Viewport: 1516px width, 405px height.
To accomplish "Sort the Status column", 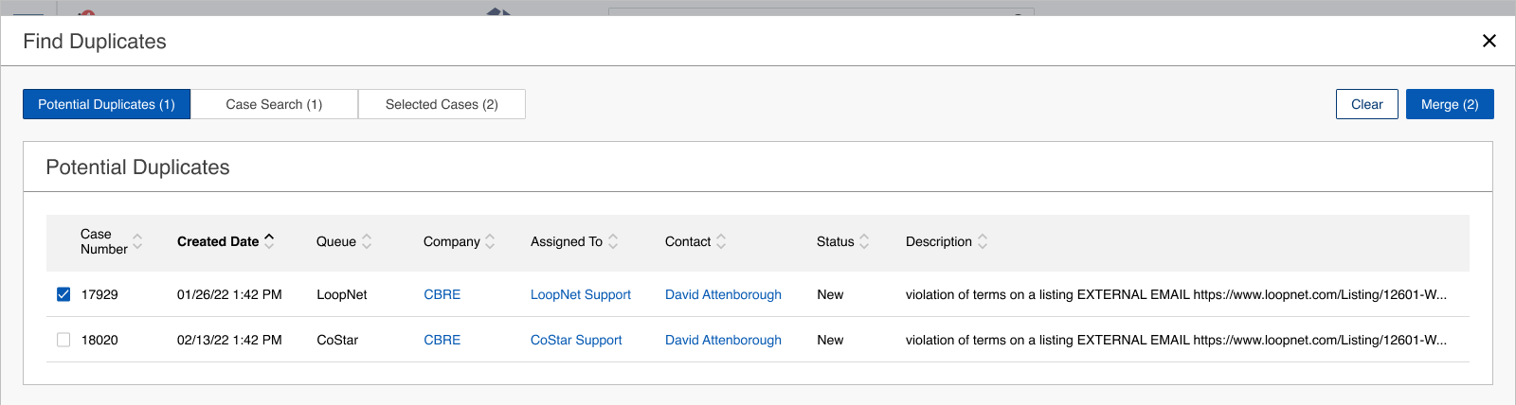I will [864, 241].
